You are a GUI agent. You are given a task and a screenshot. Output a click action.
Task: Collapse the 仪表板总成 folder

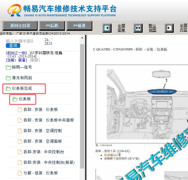click(22, 88)
